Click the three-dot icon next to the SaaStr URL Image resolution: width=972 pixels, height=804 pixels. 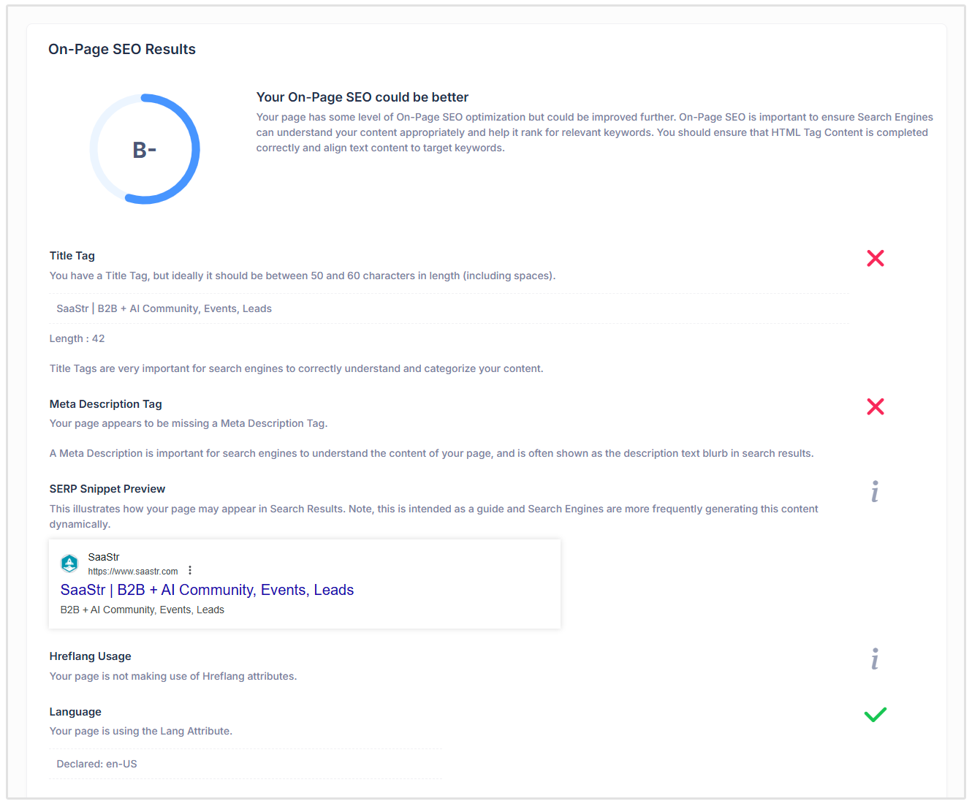pyautogui.click(x=190, y=569)
